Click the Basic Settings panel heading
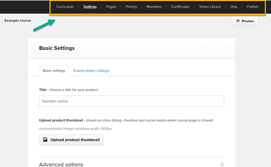 57,48
